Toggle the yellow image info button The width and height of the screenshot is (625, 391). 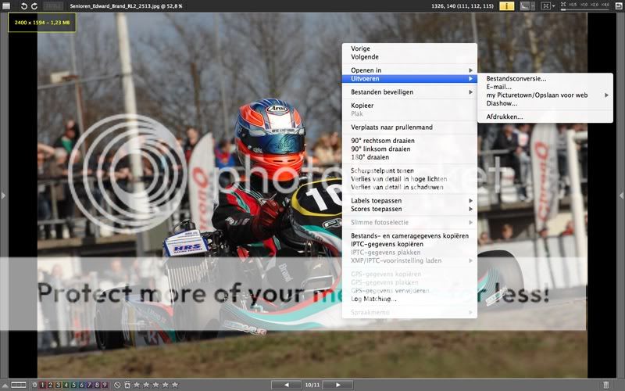506,5
